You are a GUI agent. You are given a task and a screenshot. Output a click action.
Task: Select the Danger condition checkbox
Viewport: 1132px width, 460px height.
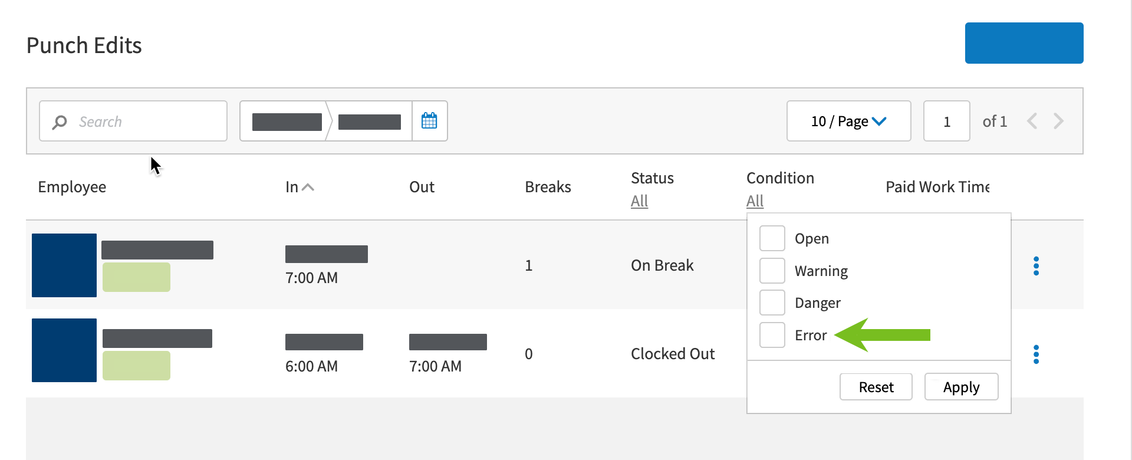[772, 303]
